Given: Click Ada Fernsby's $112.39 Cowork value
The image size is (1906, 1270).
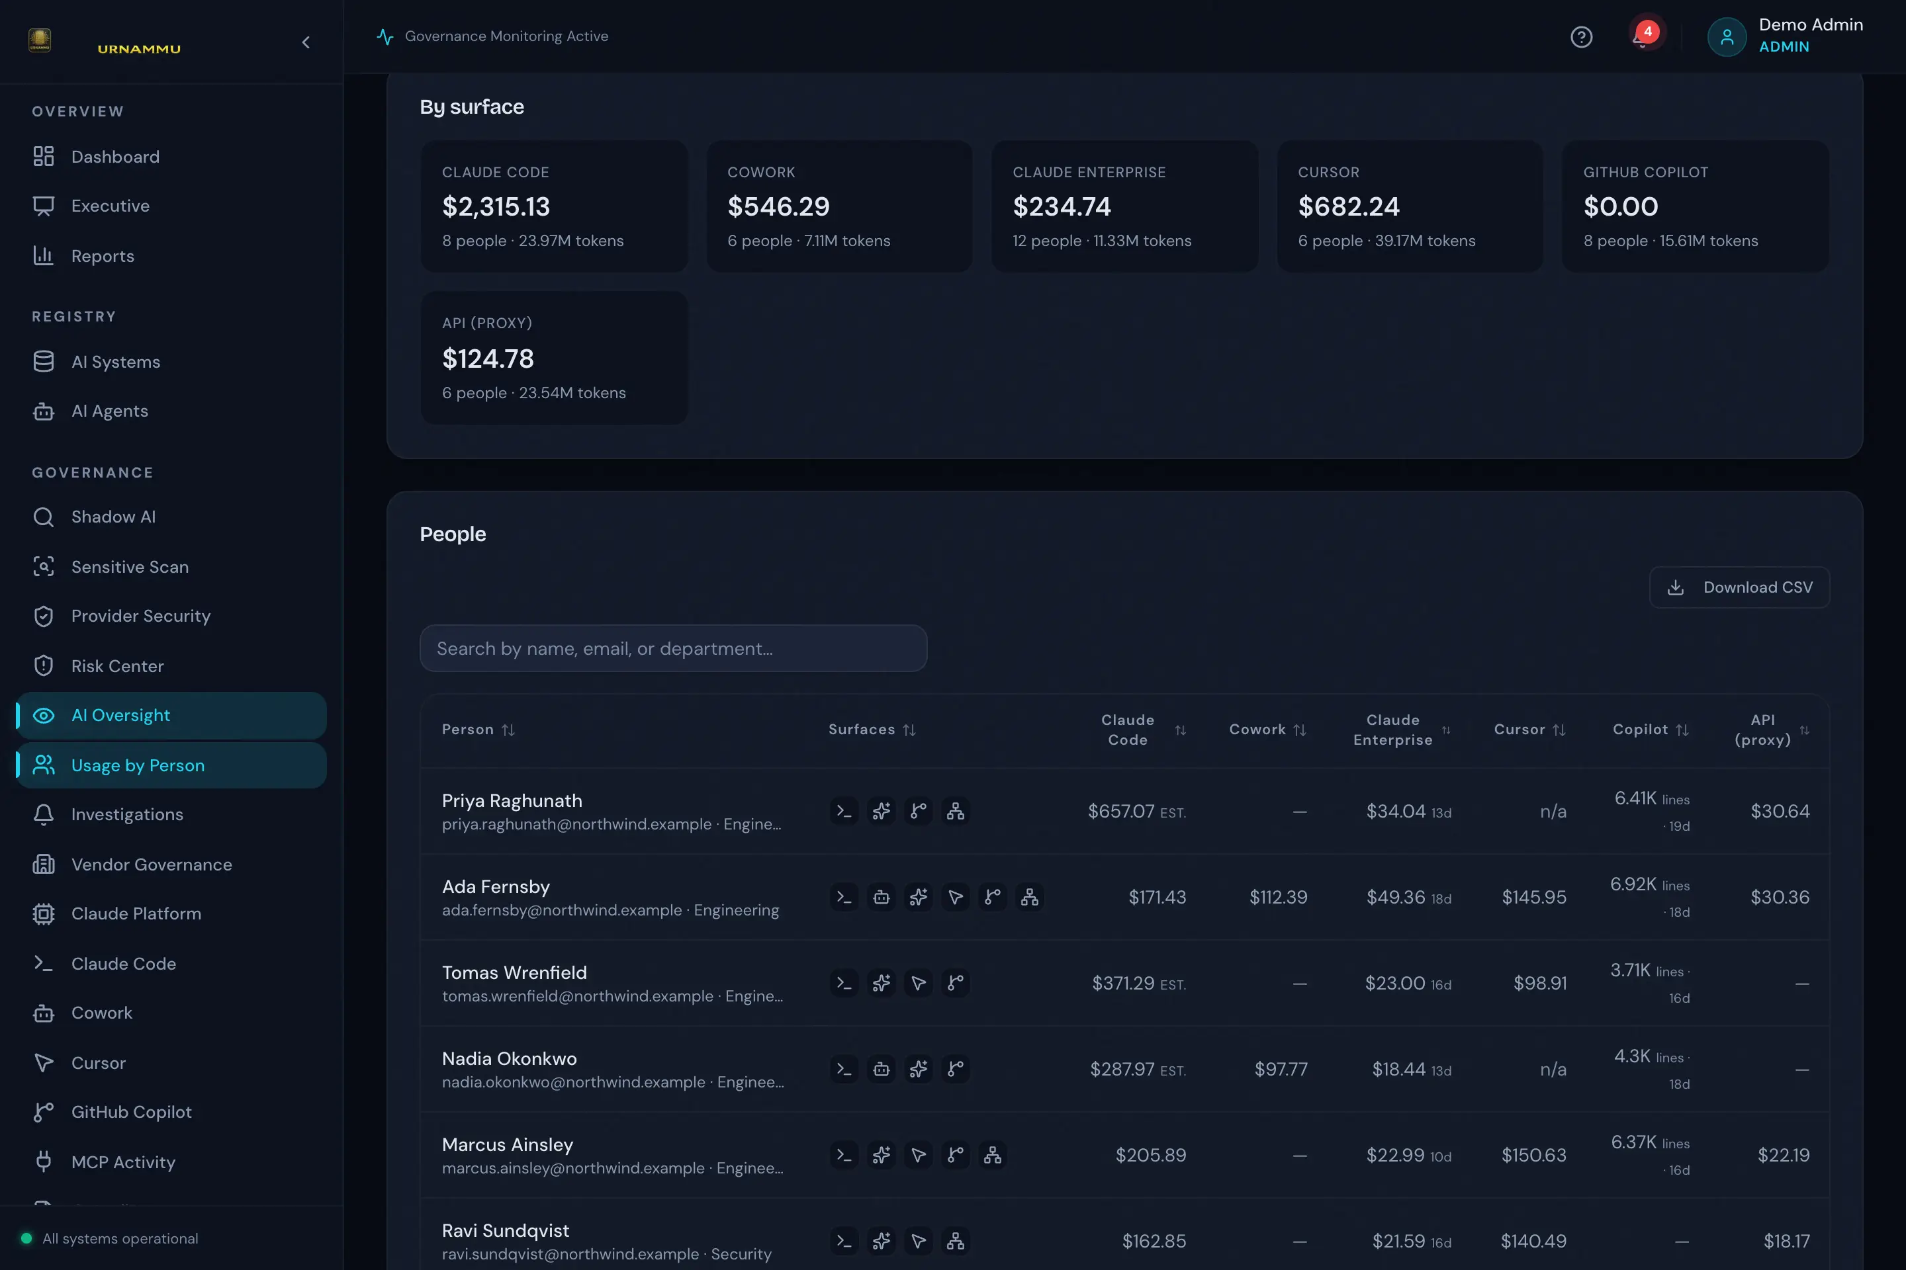Looking at the screenshot, I should coord(1278,898).
